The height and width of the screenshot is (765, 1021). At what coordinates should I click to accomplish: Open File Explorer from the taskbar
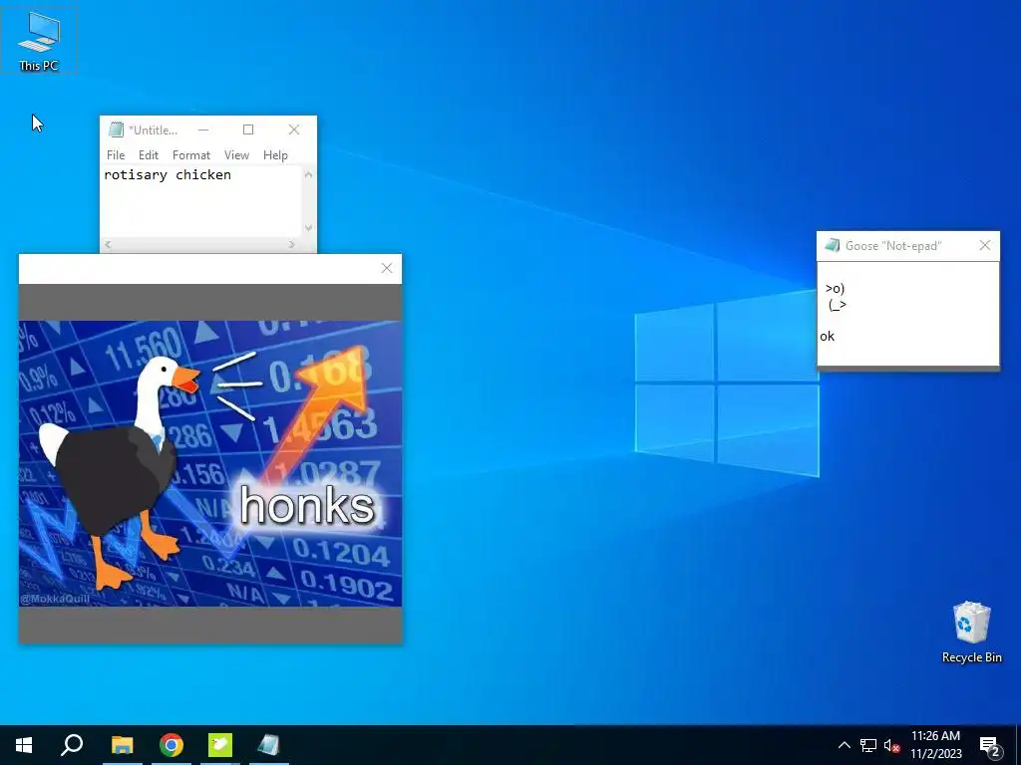point(122,745)
